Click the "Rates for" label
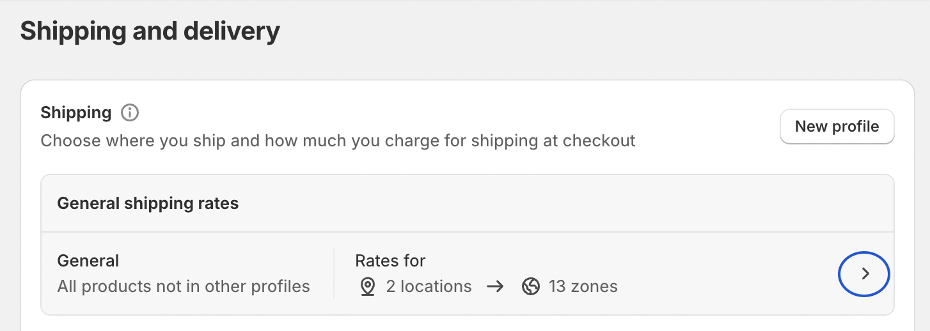 (x=390, y=261)
